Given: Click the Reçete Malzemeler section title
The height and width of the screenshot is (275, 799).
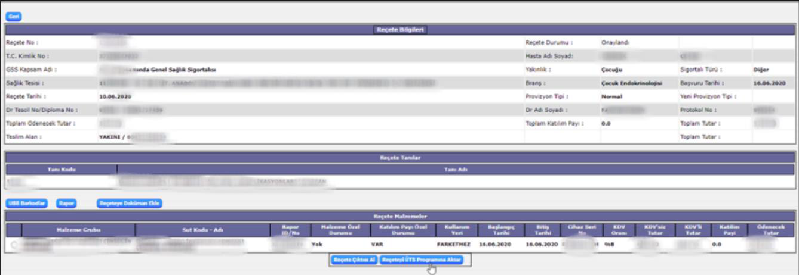Looking at the screenshot, I should click(399, 217).
